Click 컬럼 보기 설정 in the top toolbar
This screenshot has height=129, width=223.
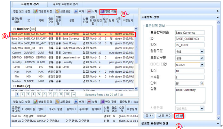(x=22, y=11)
